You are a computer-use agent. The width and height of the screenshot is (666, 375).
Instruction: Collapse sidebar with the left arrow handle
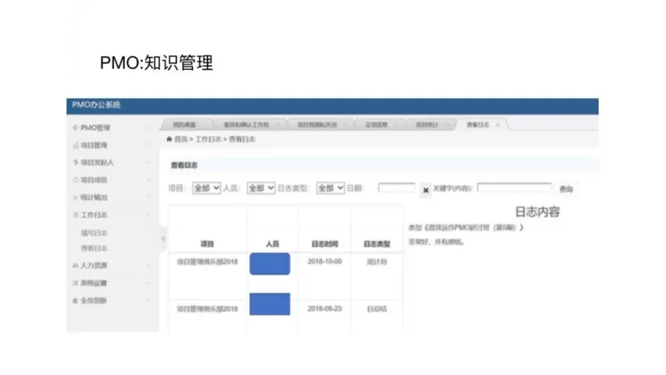[x=163, y=239]
